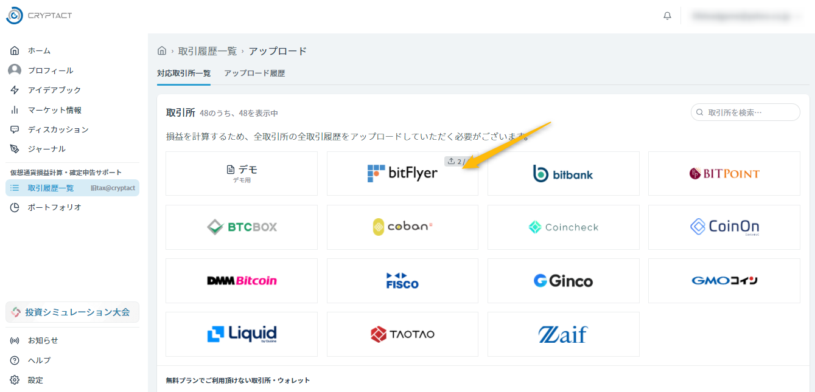The width and height of the screenshot is (815, 392).
Task: Click the ジャーナル pen icon
Action: (x=15, y=149)
